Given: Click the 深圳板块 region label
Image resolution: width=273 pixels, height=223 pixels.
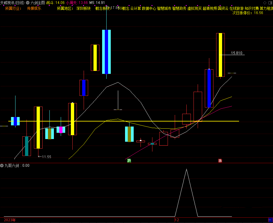Looking at the screenshot, I should (83, 8).
